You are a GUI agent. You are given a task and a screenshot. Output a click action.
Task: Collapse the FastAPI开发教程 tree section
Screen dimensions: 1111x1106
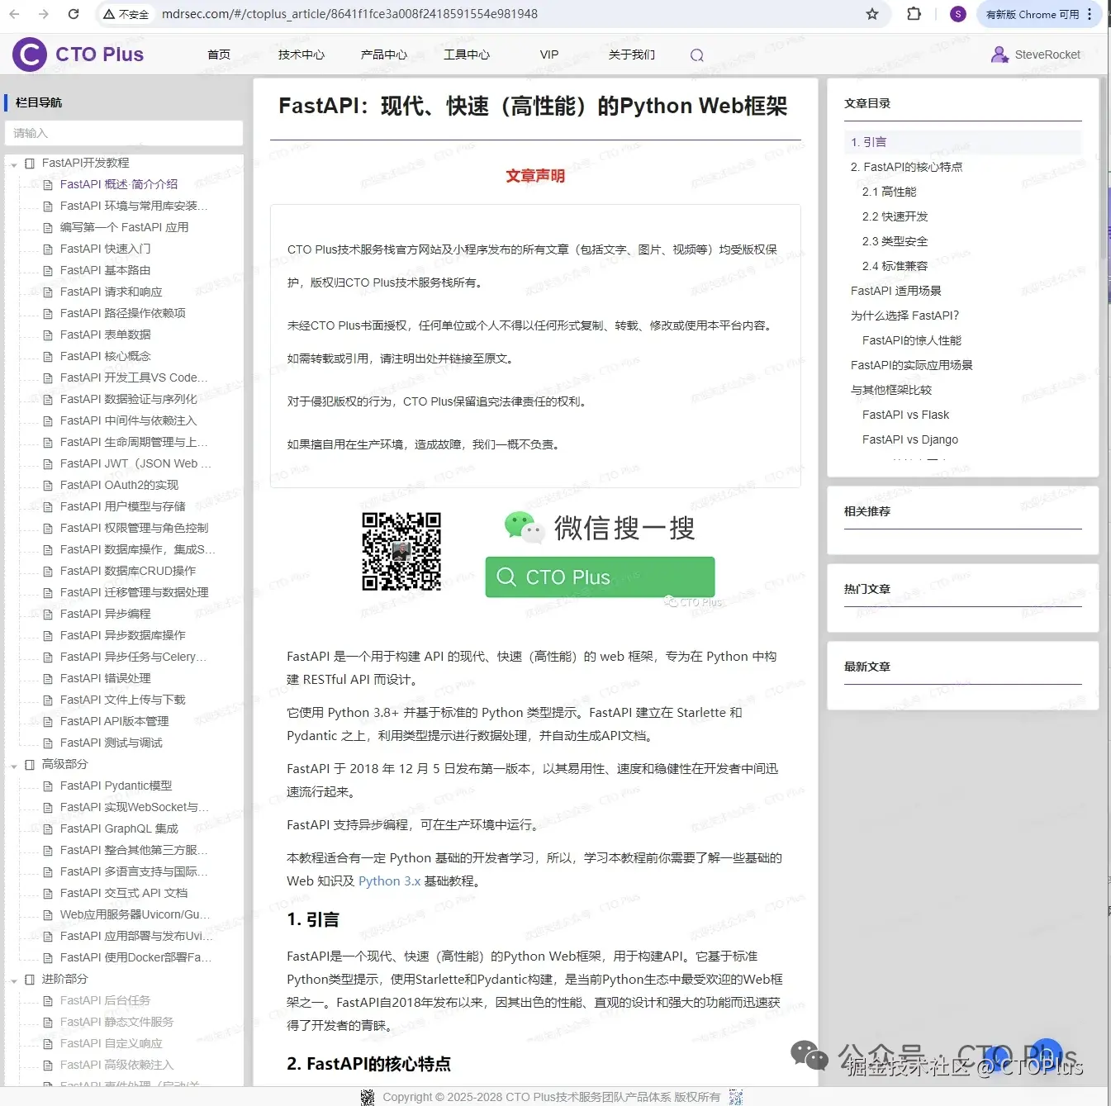(x=13, y=163)
